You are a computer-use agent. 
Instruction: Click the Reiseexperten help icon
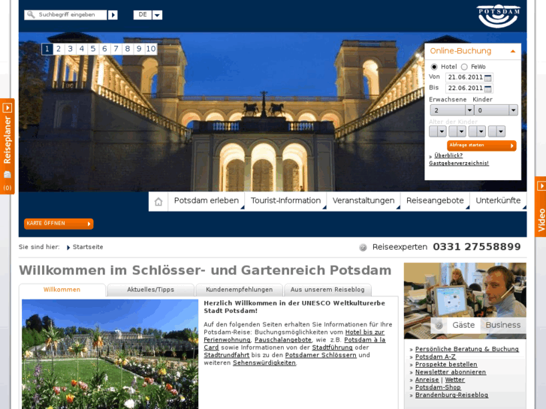click(x=363, y=248)
